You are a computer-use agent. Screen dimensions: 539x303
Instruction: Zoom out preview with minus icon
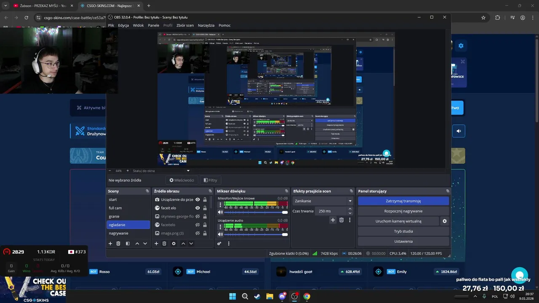[x=110, y=171]
